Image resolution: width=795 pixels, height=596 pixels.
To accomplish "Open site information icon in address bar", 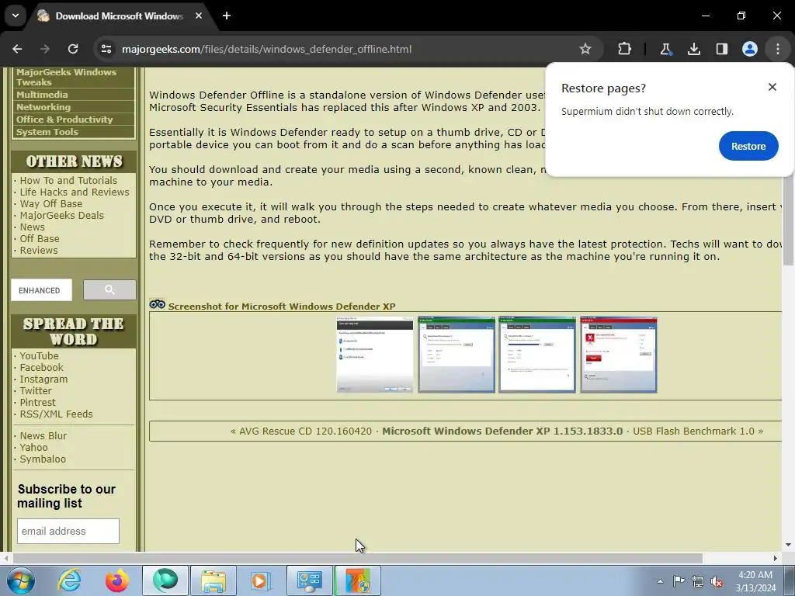I will coord(106,49).
